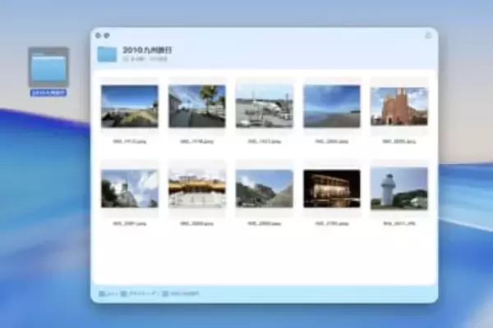The image size is (493, 328).
Task: Select the night illuminated building photo
Action: tap(331, 189)
